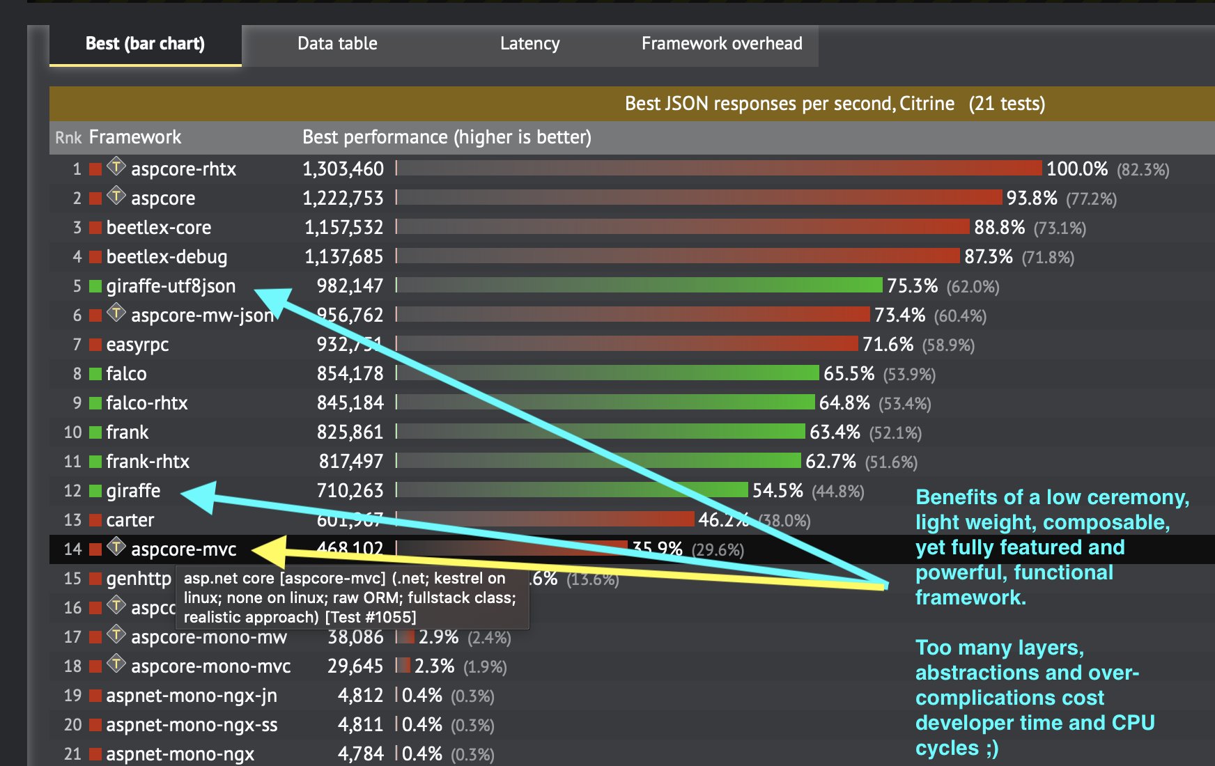The image size is (1215, 766).
Task: Click the T badge icon beside aspcore-mono-mvc
Action: (116, 664)
